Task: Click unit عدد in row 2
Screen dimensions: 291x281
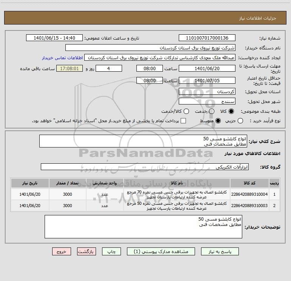Action: 105,206
